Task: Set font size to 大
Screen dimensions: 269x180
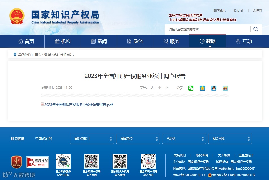Action: (x=152, y=88)
